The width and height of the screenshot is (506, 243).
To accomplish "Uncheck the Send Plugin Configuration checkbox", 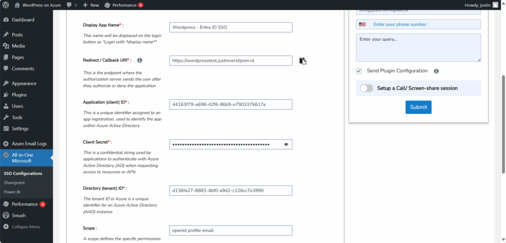I will coord(359,71).
